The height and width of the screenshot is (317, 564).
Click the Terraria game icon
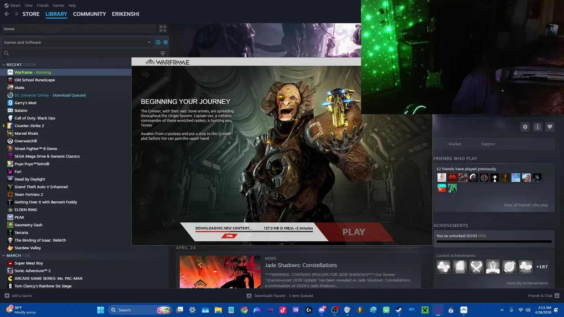10,232
